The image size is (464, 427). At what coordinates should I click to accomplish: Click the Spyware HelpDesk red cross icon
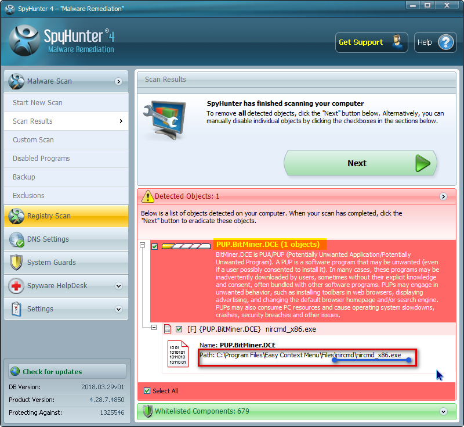(x=16, y=286)
